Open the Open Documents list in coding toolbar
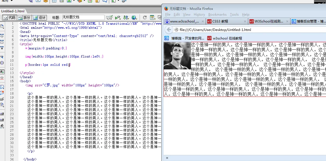The width and height of the screenshot is (326, 161). pyautogui.click(x=2, y=26)
